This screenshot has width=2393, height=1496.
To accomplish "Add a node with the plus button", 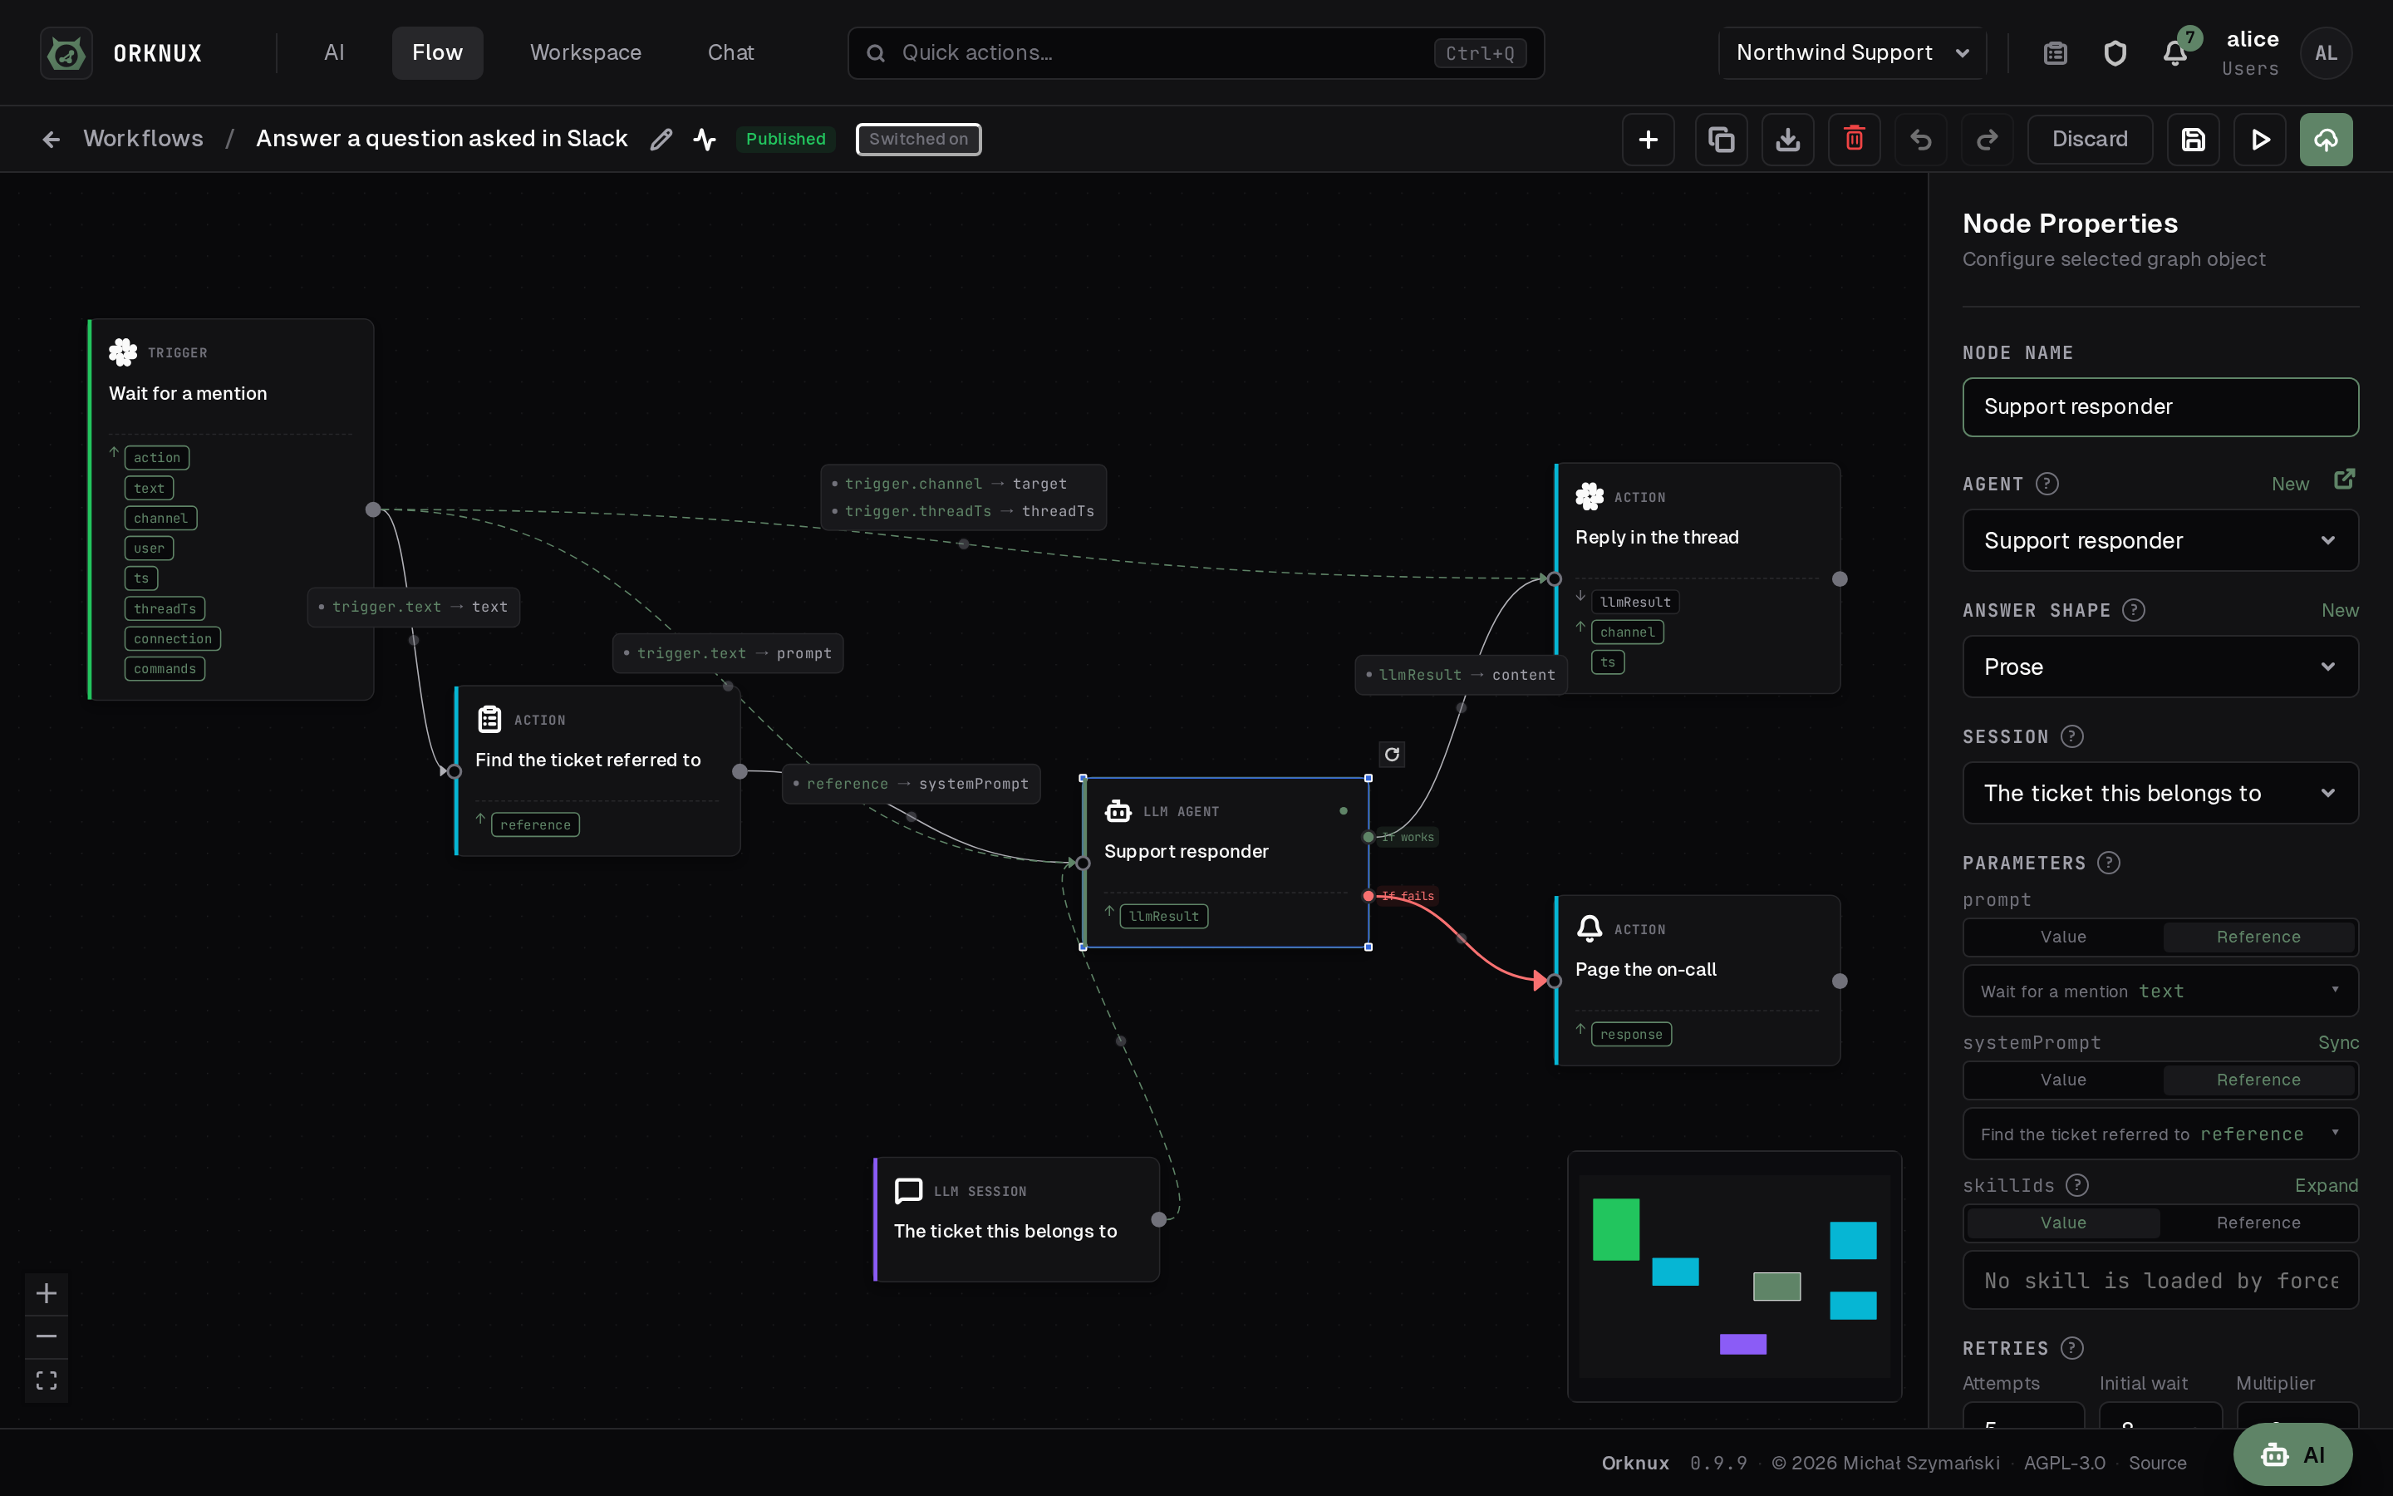I will (x=1648, y=140).
